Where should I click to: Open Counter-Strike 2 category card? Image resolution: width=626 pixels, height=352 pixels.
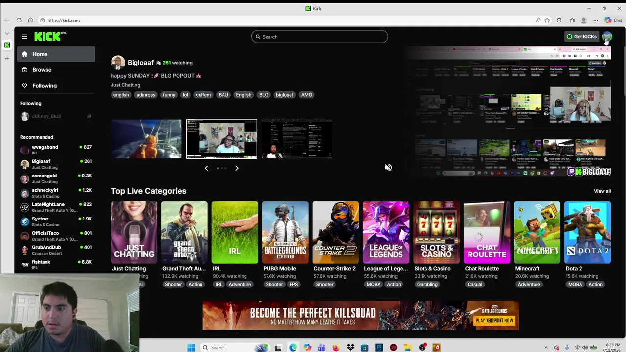click(x=335, y=232)
